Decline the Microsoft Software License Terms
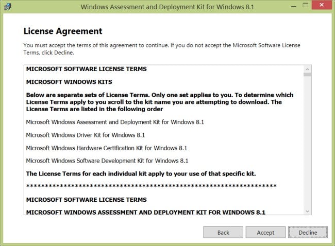 [308, 232]
